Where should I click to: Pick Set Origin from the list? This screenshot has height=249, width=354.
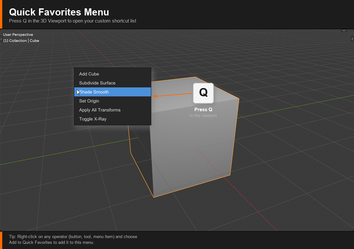coord(113,101)
